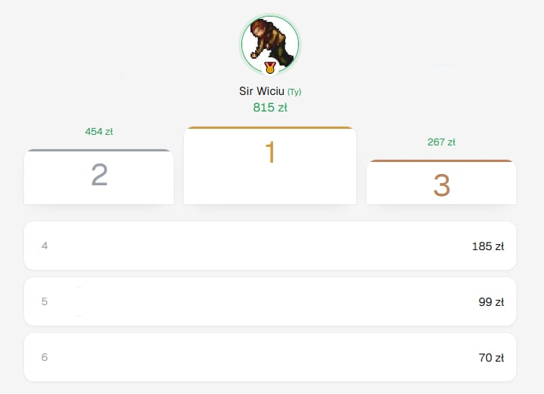Click the gold top bar of first podium
544x394 pixels.
click(x=270, y=128)
